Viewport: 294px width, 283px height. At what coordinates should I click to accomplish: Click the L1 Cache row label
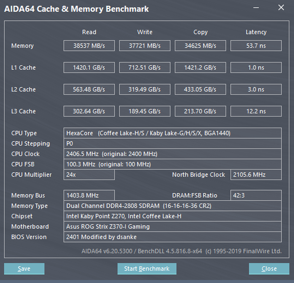24,68
